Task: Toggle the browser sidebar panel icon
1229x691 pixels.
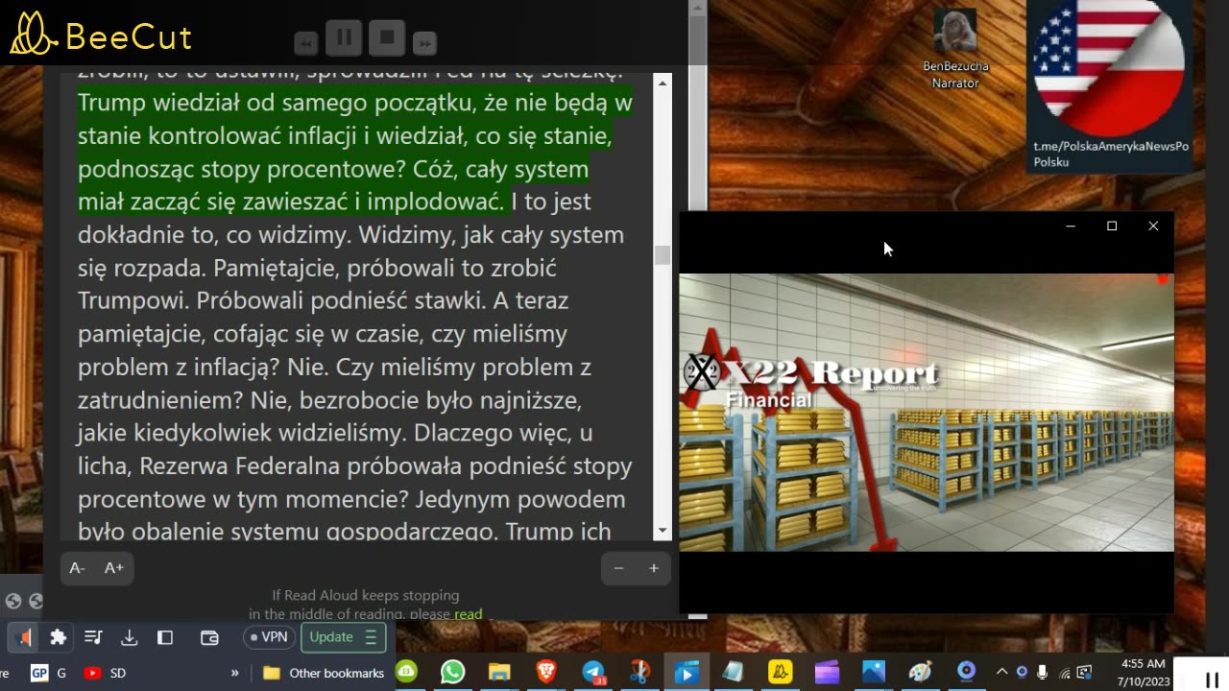Action: (165, 637)
